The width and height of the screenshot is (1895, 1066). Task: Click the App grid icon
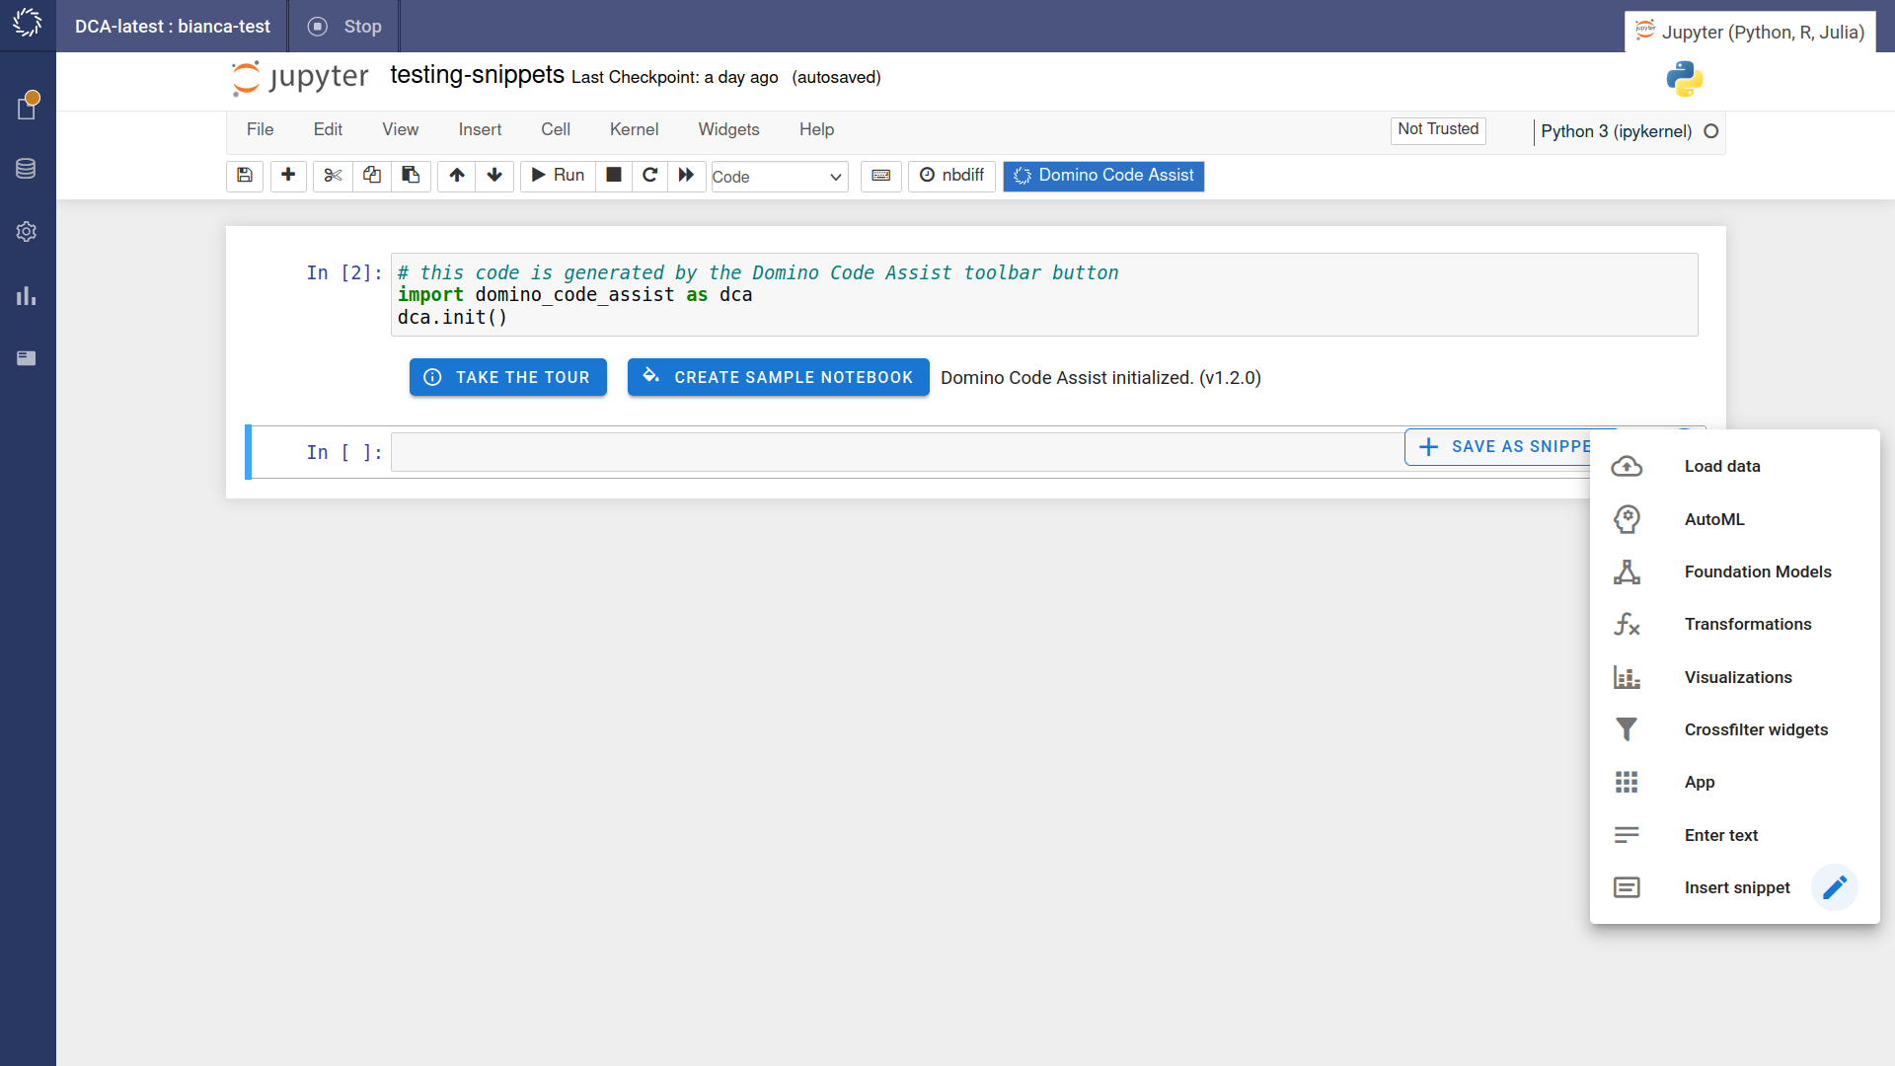coord(1627,782)
